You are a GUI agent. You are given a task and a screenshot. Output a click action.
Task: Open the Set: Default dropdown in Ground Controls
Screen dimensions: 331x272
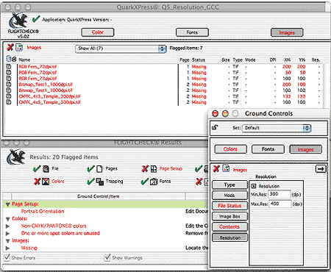[277, 128]
